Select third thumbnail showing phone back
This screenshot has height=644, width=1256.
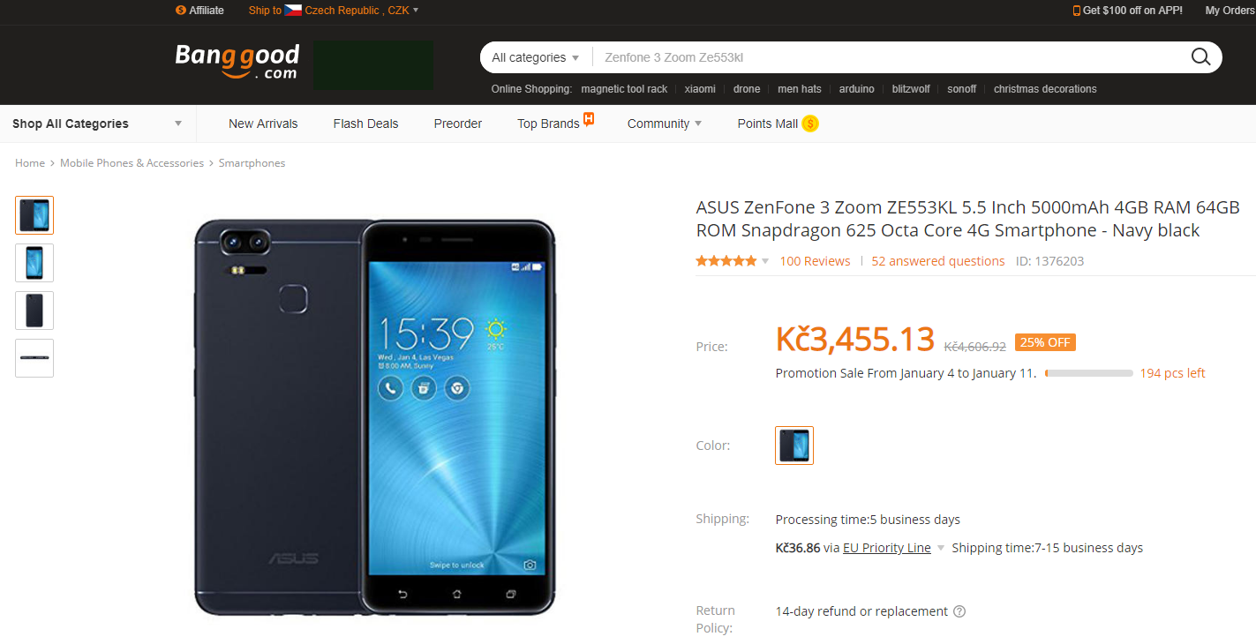[34, 311]
